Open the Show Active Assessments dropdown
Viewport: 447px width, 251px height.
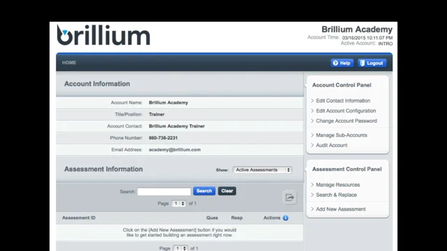coord(263,170)
